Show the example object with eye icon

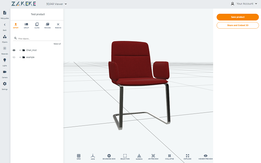14,57
